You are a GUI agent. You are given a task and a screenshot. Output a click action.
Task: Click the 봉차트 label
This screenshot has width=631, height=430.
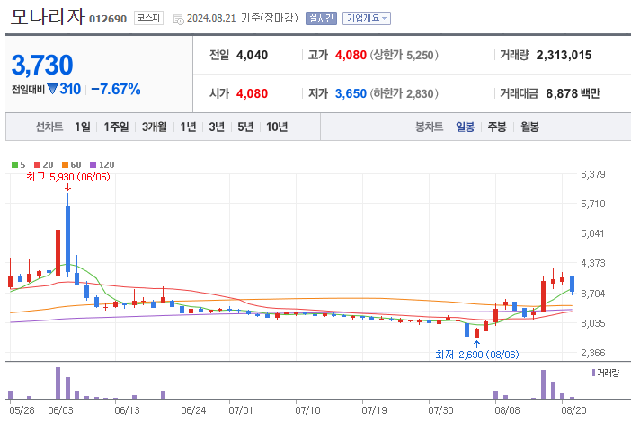click(429, 127)
